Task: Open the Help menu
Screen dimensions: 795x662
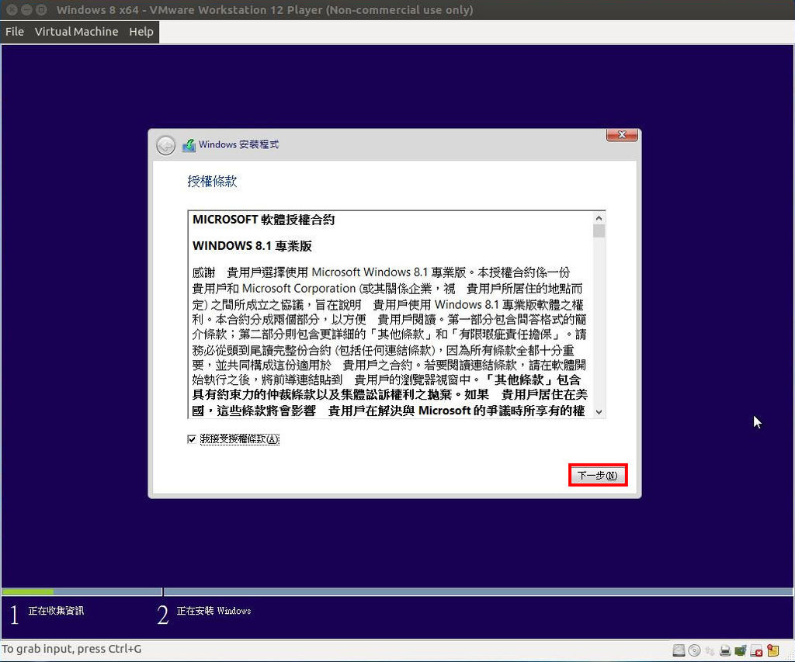Action: pyautogui.click(x=141, y=31)
